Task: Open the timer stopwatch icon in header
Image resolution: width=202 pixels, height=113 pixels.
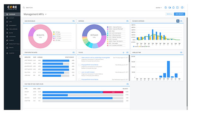Action: pyautogui.click(x=165, y=8)
